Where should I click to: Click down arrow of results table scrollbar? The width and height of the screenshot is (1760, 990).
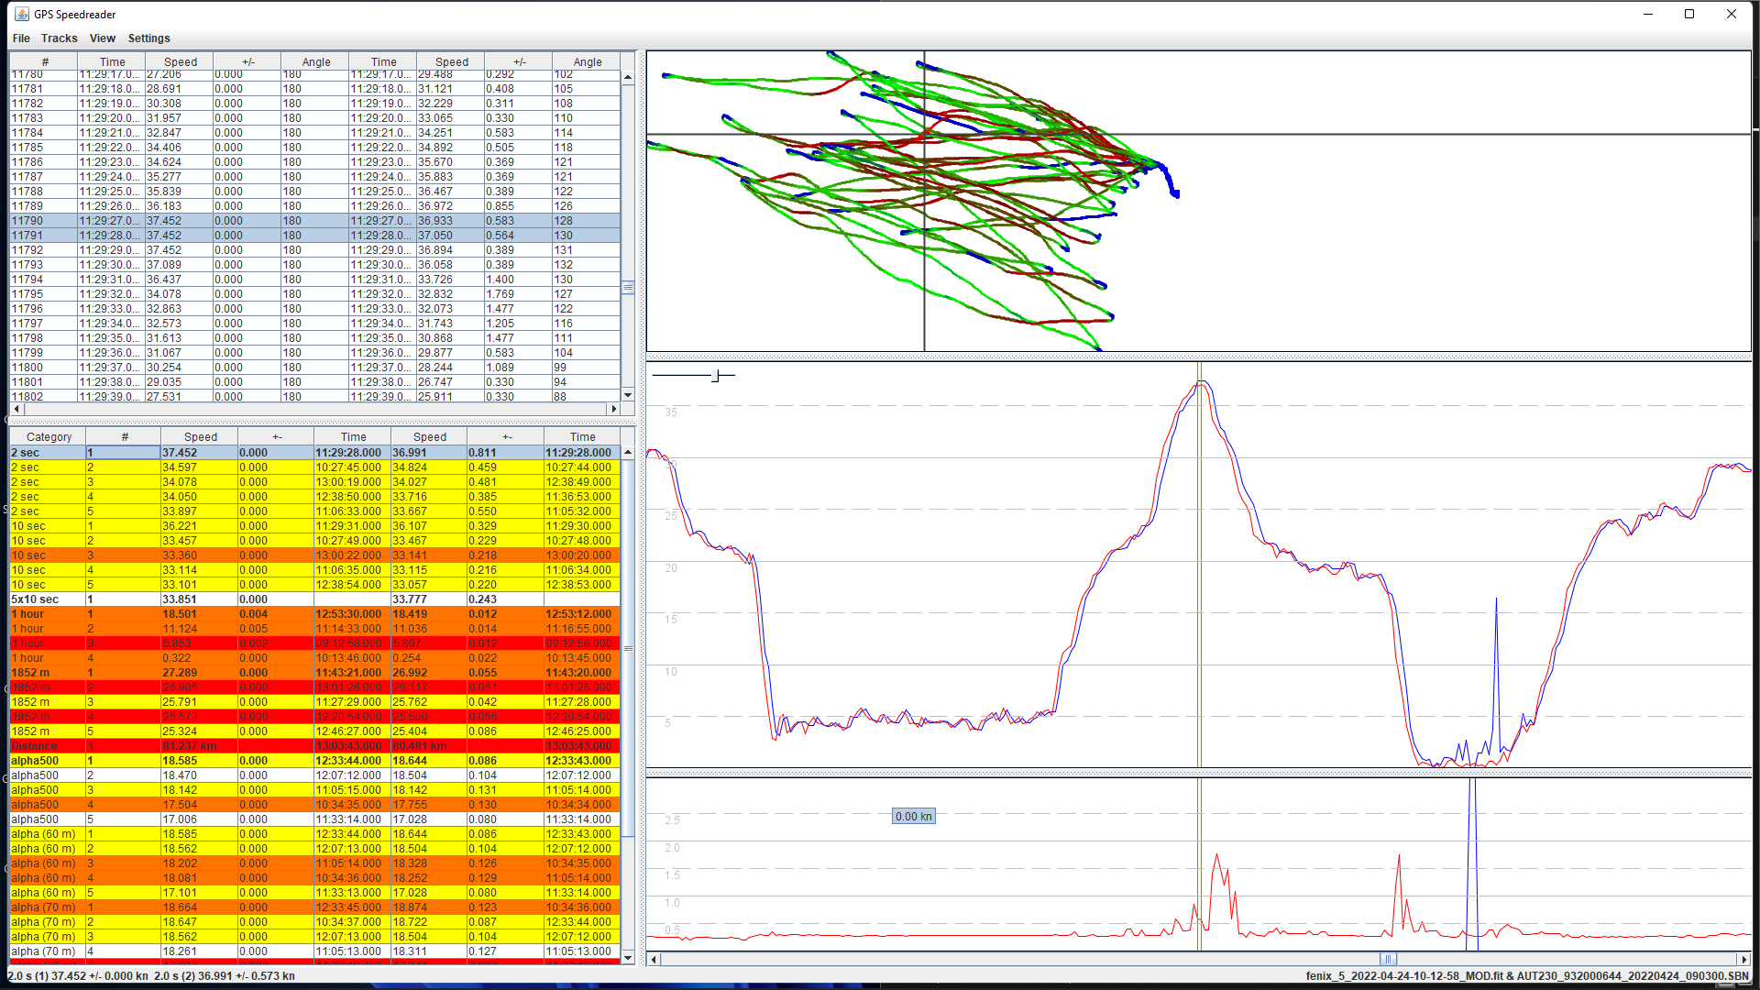click(628, 957)
